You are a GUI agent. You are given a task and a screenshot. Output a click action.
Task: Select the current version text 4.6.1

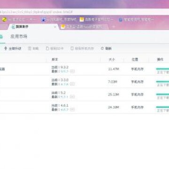(x=65, y=106)
